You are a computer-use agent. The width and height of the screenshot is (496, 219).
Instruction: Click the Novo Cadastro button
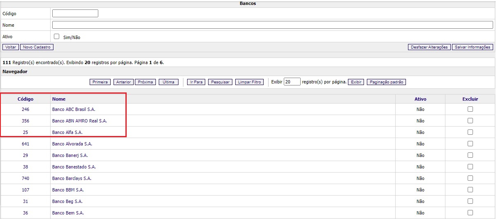click(37, 47)
